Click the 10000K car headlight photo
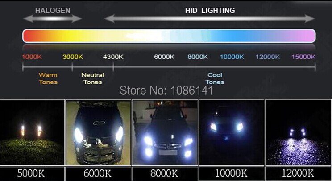This screenshot has width=332, height=181. click(x=232, y=132)
